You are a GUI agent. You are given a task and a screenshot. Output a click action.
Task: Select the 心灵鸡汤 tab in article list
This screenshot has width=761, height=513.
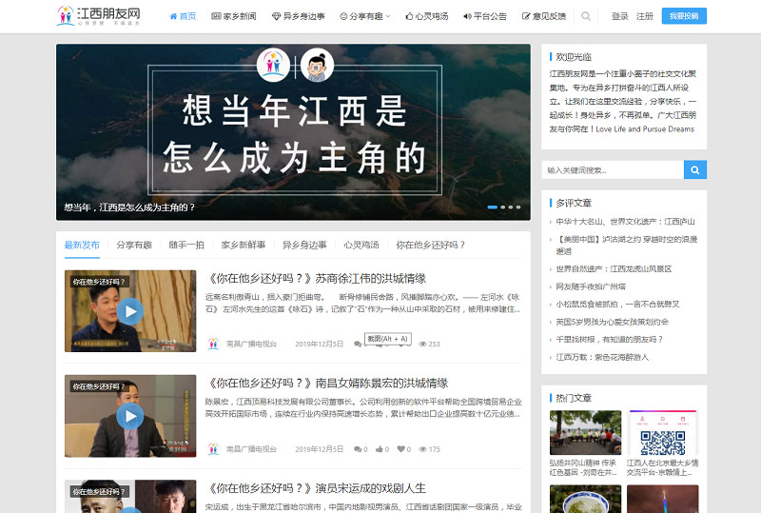(361, 245)
